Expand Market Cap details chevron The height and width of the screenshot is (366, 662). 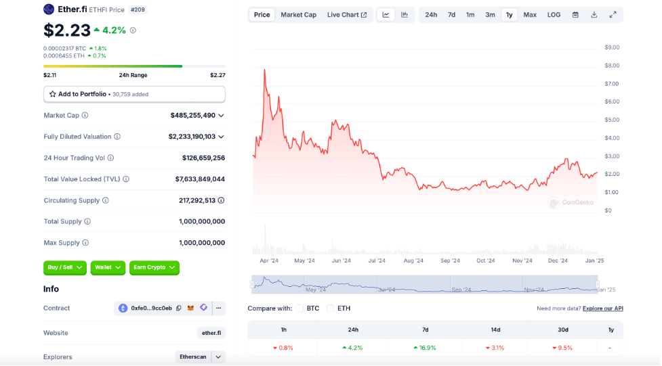pos(221,116)
